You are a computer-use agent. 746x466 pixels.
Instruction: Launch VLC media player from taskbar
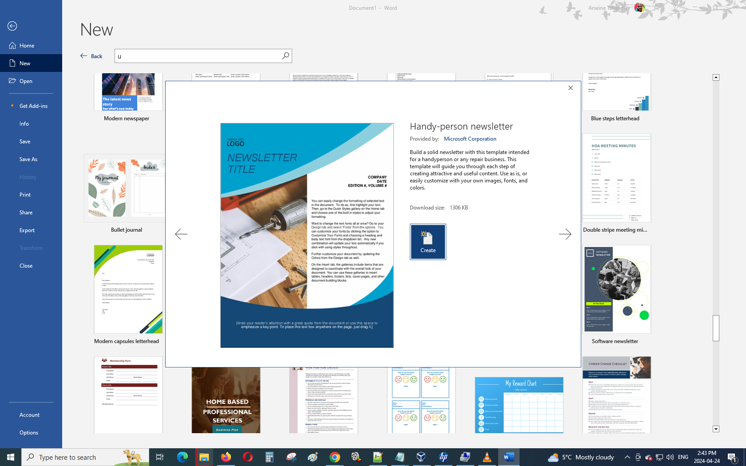pos(487,457)
